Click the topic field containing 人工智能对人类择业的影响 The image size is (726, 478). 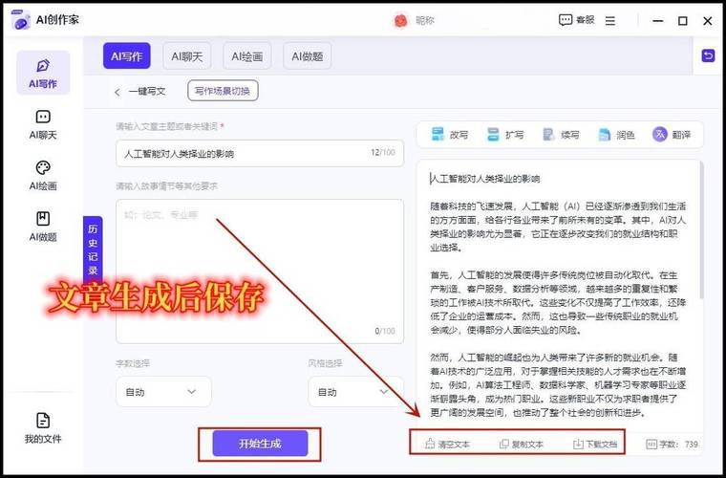(260, 153)
